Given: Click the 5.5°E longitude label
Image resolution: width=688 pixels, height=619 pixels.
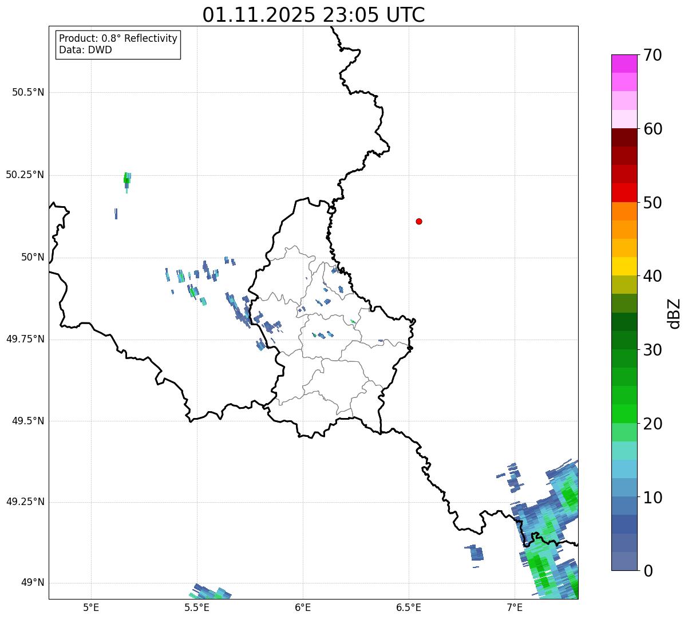Looking at the screenshot, I should 197,607.
